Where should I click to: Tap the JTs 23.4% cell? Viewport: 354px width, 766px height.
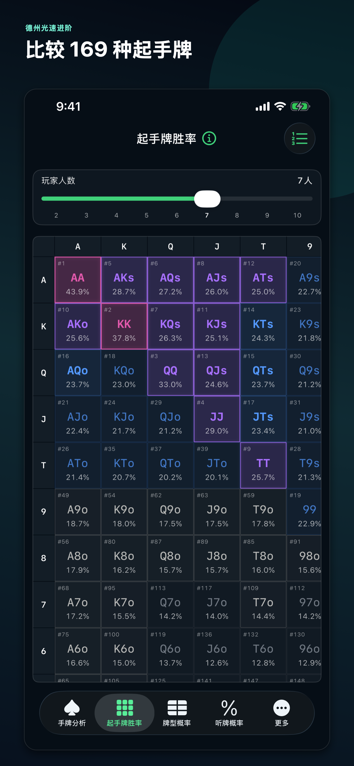coord(263,419)
